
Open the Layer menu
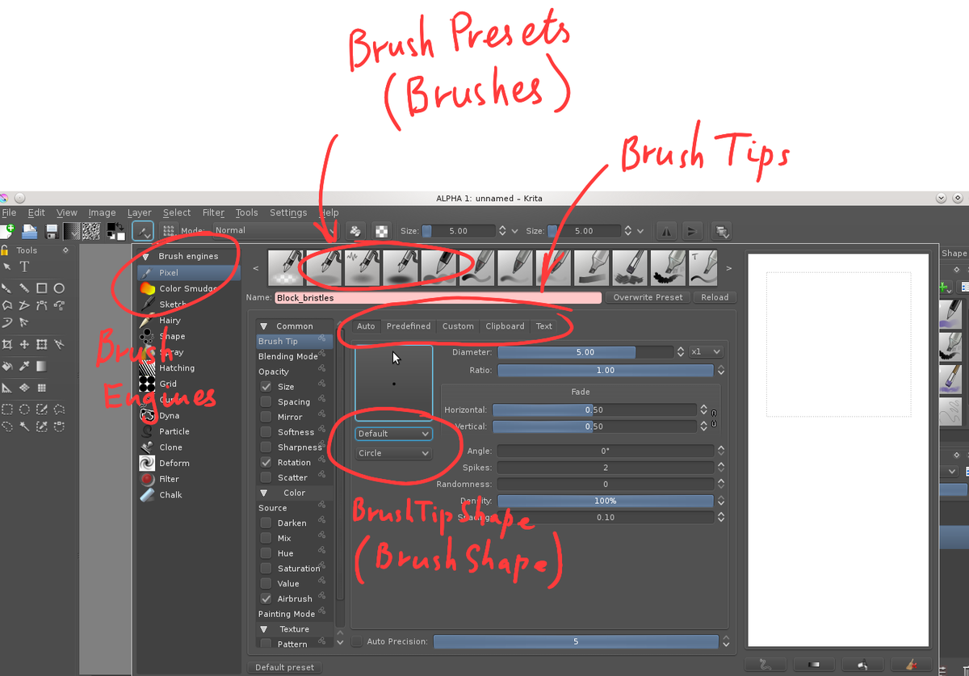coord(139,212)
